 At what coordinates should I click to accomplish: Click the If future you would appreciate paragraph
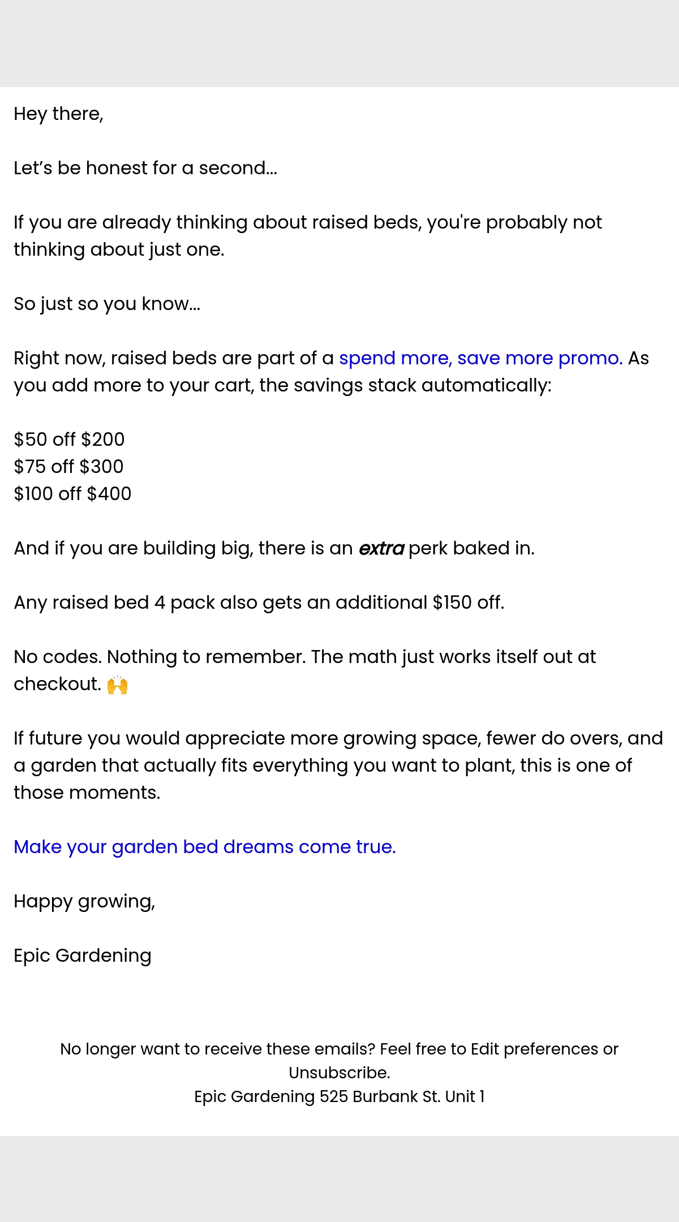pyautogui.click(x=338, y=765)
